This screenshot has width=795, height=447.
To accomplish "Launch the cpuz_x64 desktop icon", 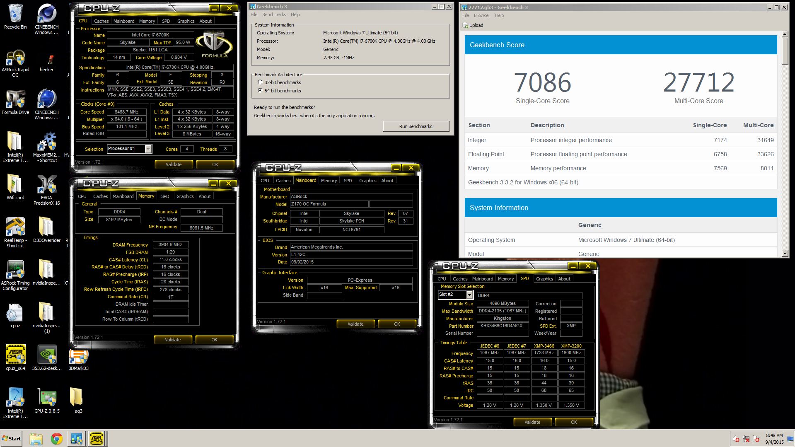I will [15, 358].
